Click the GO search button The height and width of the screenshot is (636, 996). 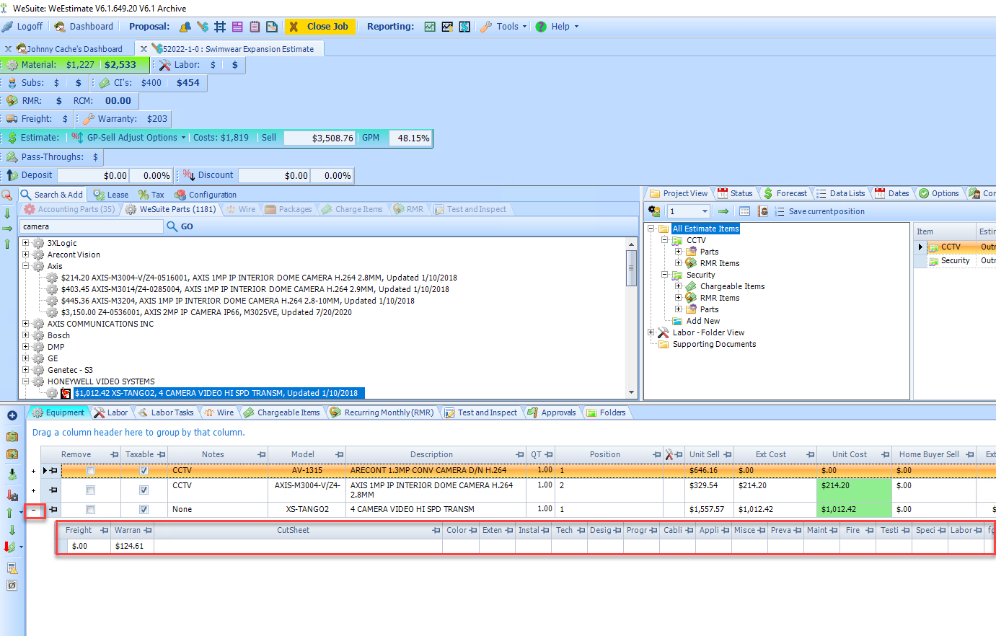coord(180,226)
